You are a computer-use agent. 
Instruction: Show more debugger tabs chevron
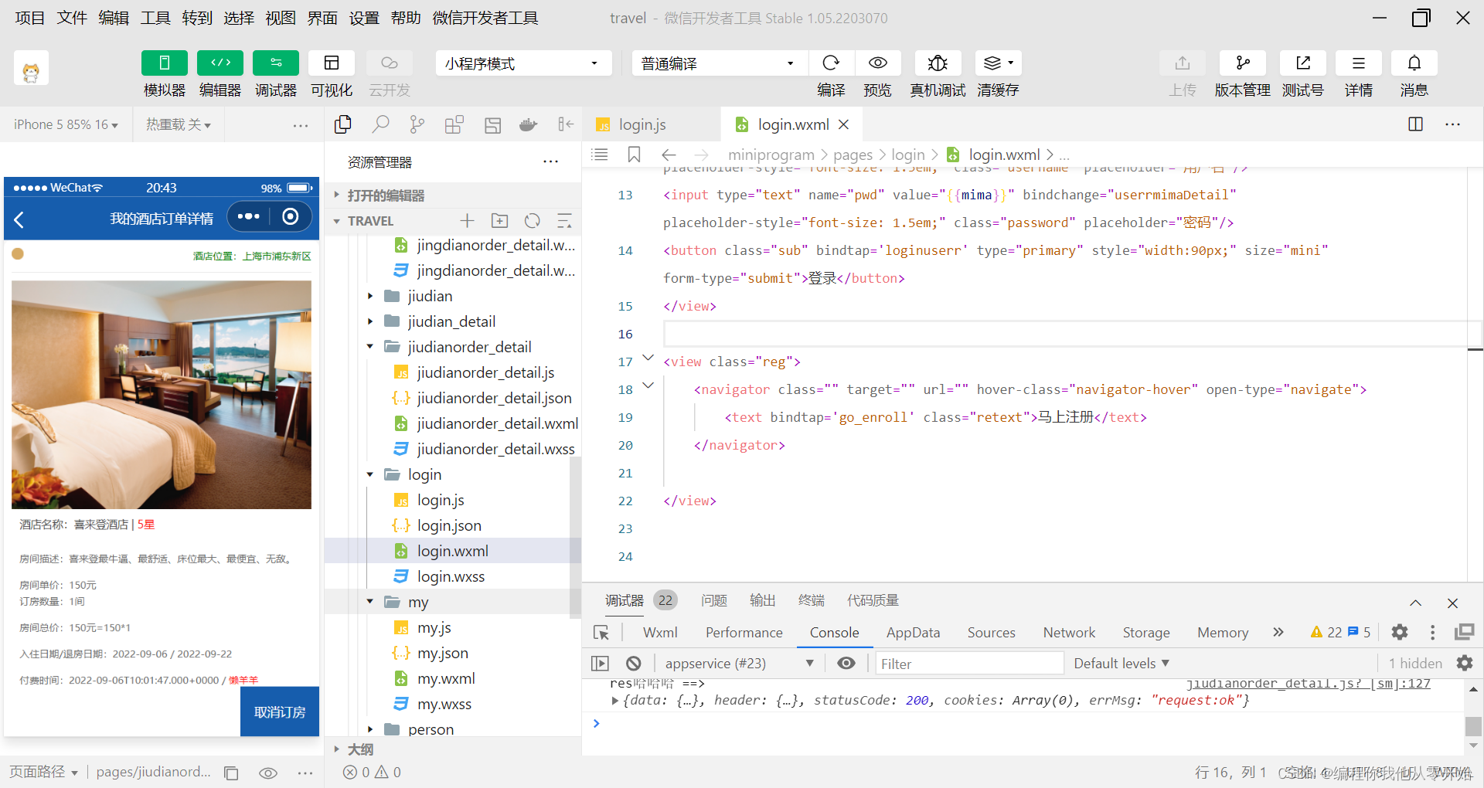(x=1278, y=632)
